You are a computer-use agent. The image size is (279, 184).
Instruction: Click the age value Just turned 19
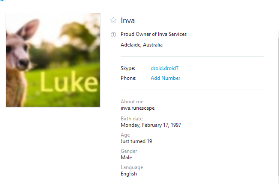[x=136, y=141]
